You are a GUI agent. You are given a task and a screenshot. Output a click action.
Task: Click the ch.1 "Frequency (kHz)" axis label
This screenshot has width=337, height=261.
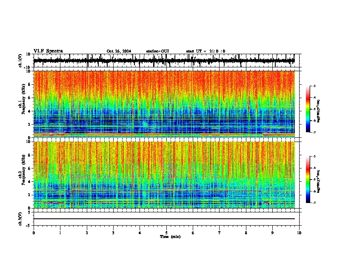tap(23, 99)
